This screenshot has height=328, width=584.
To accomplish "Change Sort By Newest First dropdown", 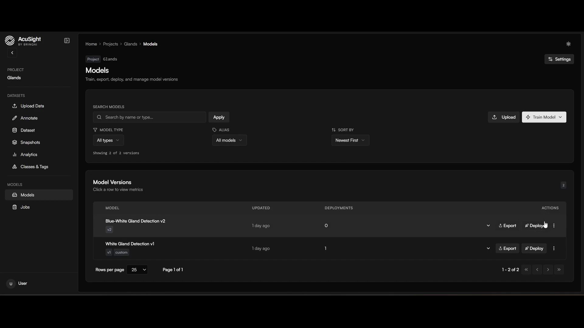I will (350, 140).
